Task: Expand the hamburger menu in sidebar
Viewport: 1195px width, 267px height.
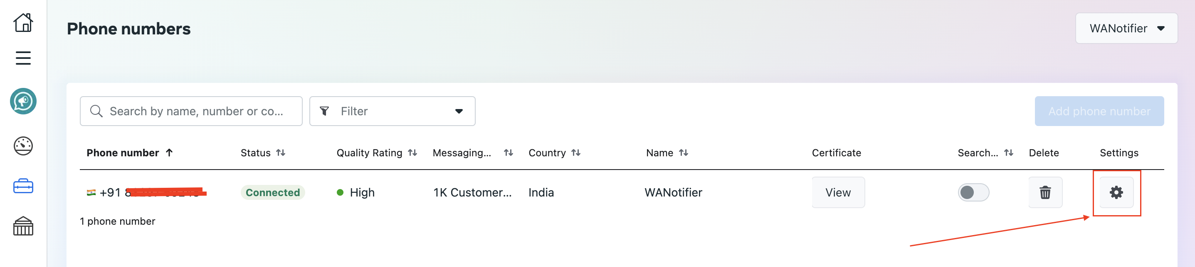Action: pos(23,58)
